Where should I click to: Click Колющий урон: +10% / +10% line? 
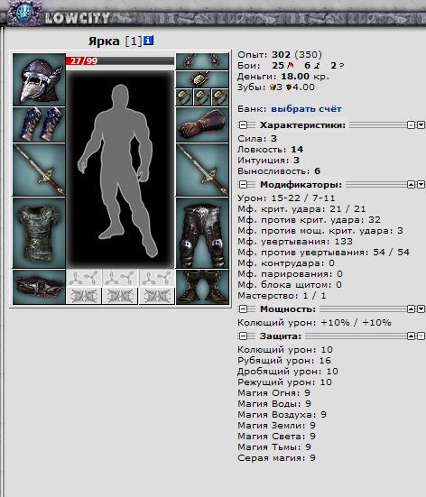(314, 323)
